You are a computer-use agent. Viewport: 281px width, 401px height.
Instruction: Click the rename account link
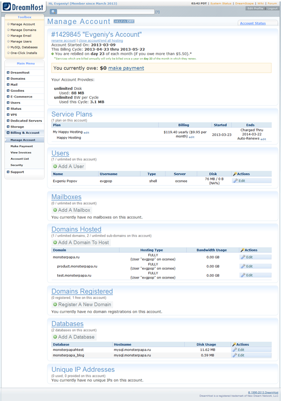click(x=63, y=41)
